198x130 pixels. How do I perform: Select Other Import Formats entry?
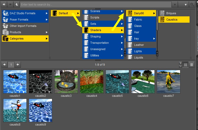[x=25, y=26]
